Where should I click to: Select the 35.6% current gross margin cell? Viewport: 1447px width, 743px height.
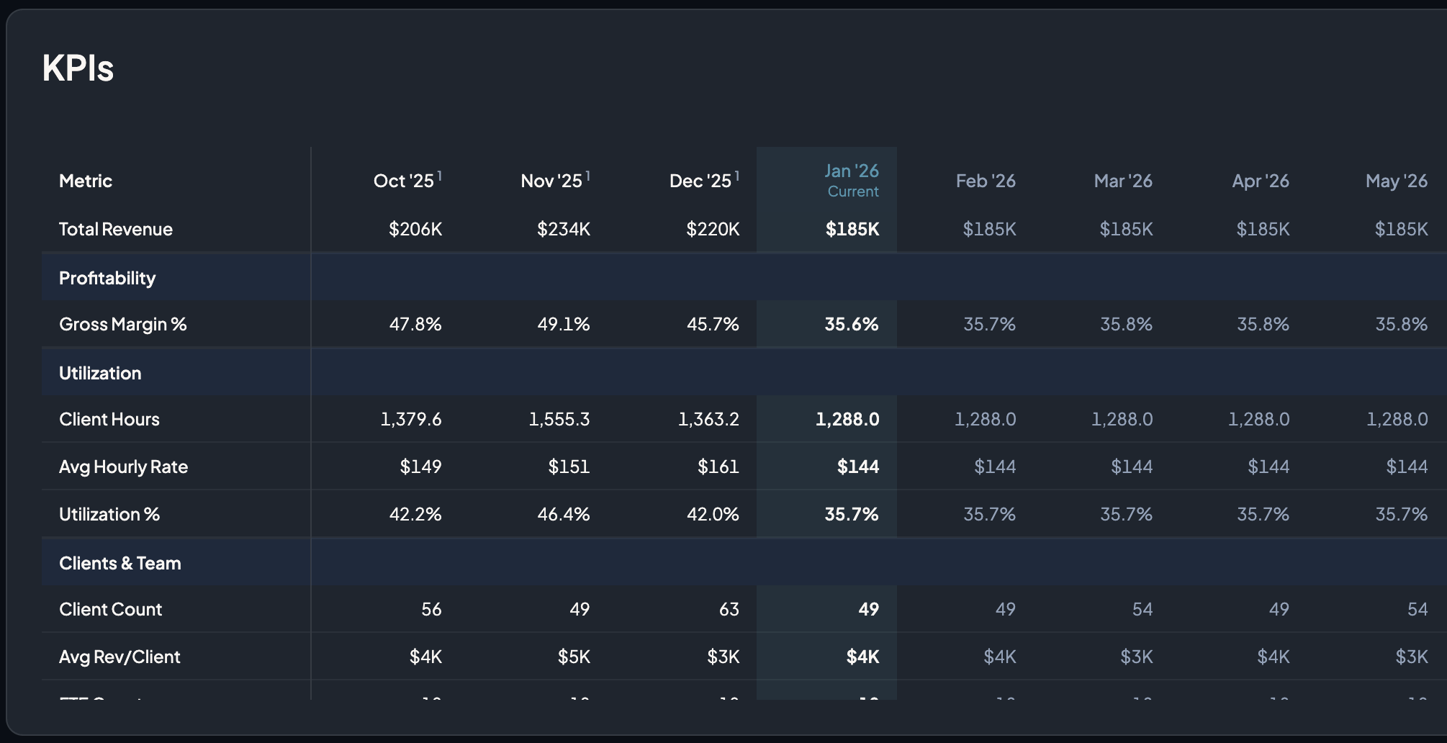pos(851,324)
